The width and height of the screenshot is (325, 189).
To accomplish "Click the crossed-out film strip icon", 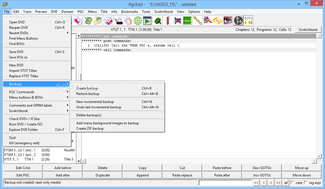I will (x=178, y=21).
